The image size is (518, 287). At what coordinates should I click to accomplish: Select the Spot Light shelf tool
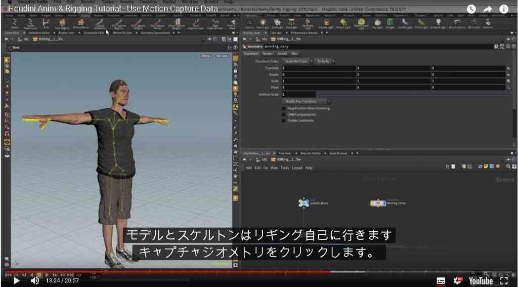tap(277, 23)
